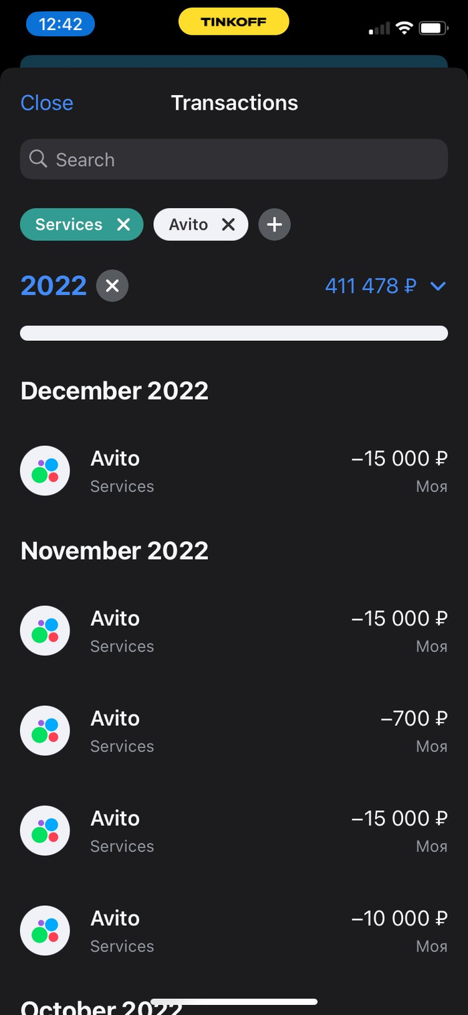Screen dimensions: 468x1015
Task: Remove the Avito filter chip
Action: coord(229,224)
